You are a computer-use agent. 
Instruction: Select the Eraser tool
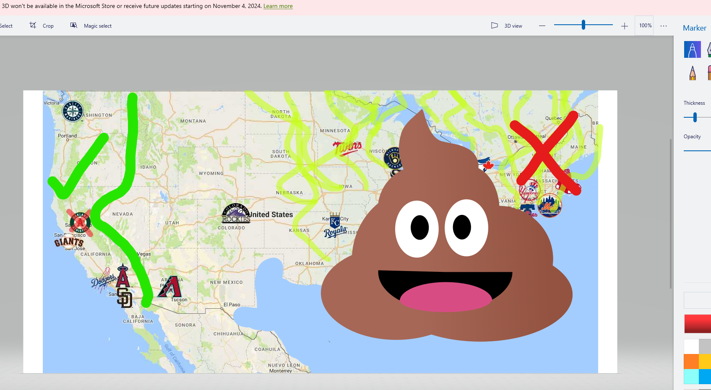click(x=708, y=73)
